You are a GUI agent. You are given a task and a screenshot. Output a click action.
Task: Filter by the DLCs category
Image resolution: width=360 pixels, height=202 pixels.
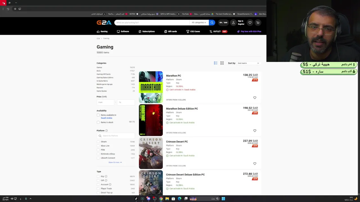pyautogui.click(x=98, y=71)
